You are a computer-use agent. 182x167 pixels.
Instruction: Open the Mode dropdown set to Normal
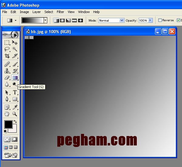111,20
